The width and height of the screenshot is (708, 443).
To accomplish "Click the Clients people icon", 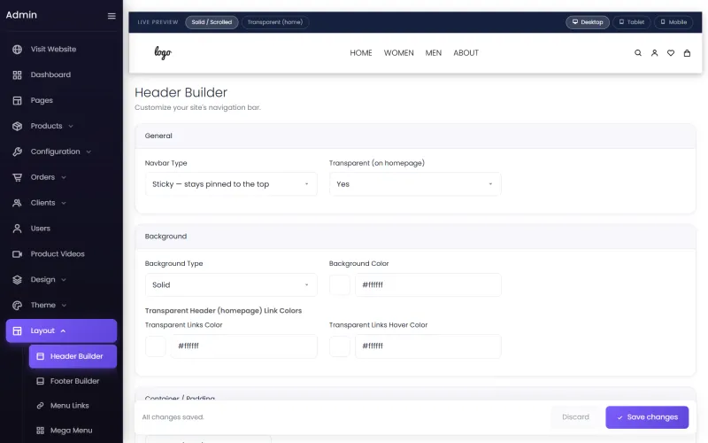I will pos(17,203).
